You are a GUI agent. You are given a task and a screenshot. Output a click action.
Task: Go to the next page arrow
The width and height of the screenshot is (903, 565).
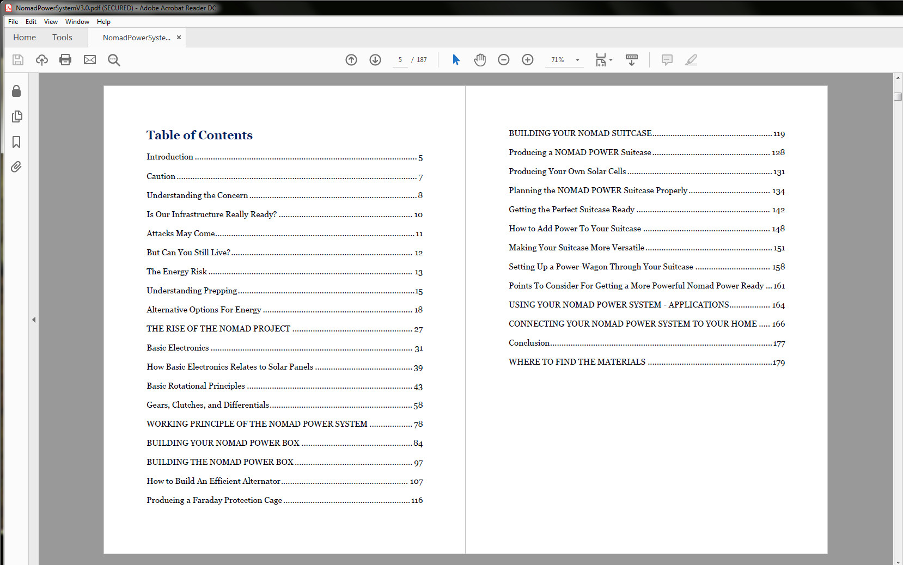[x=375, y=60]
